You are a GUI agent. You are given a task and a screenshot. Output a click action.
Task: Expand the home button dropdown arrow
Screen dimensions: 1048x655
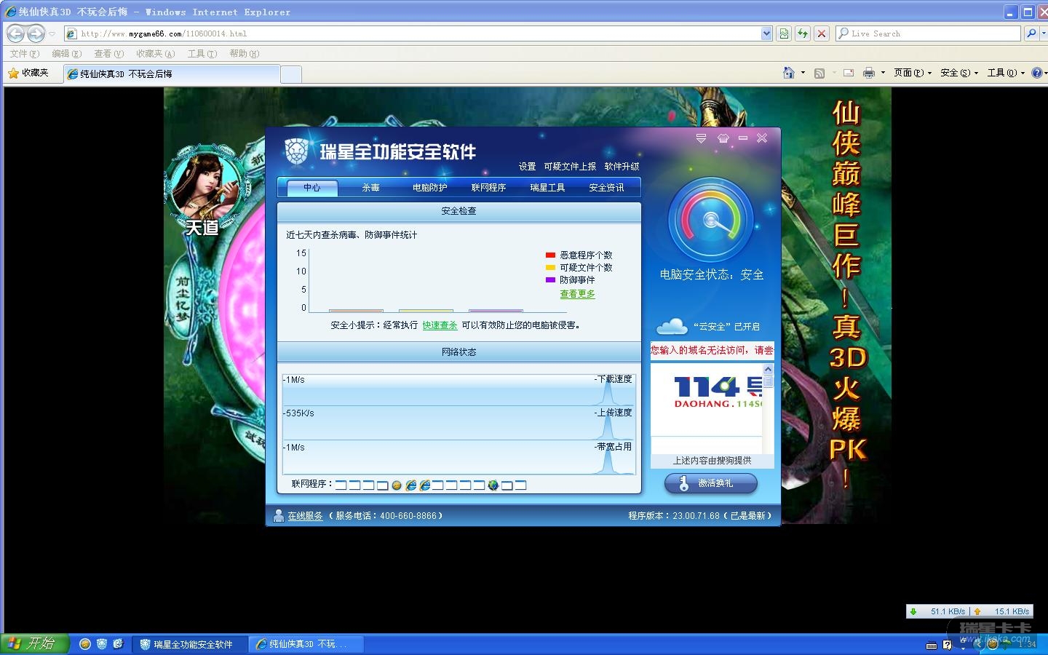803,73
